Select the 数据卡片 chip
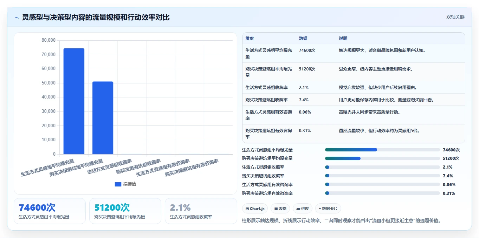Viewport: 479px width, 238px height. 328,209
